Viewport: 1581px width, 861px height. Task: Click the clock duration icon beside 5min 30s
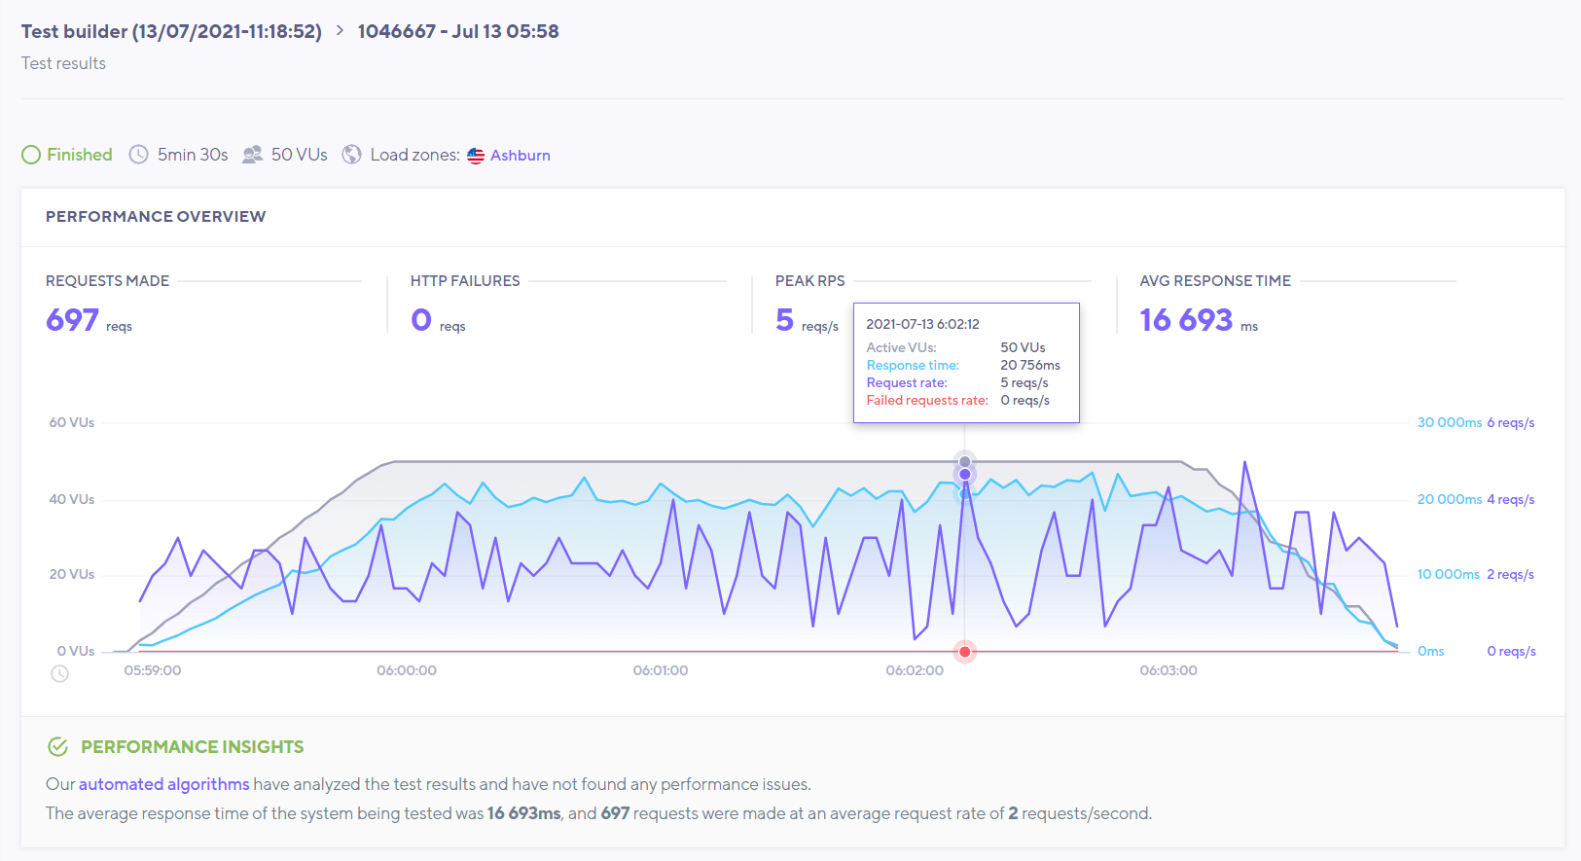point(139,155)
